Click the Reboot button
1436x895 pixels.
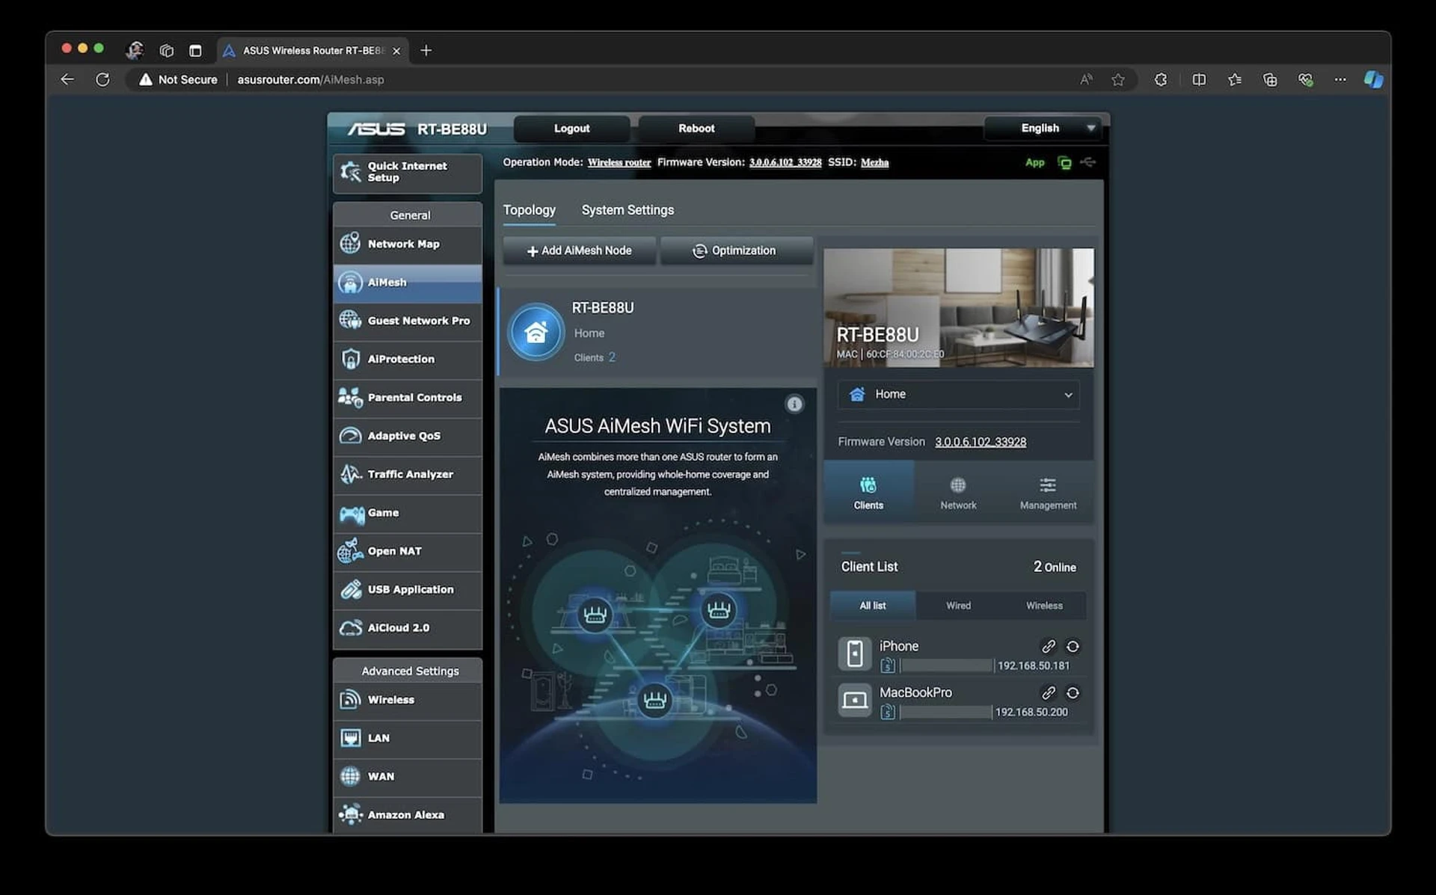(696, 129)
